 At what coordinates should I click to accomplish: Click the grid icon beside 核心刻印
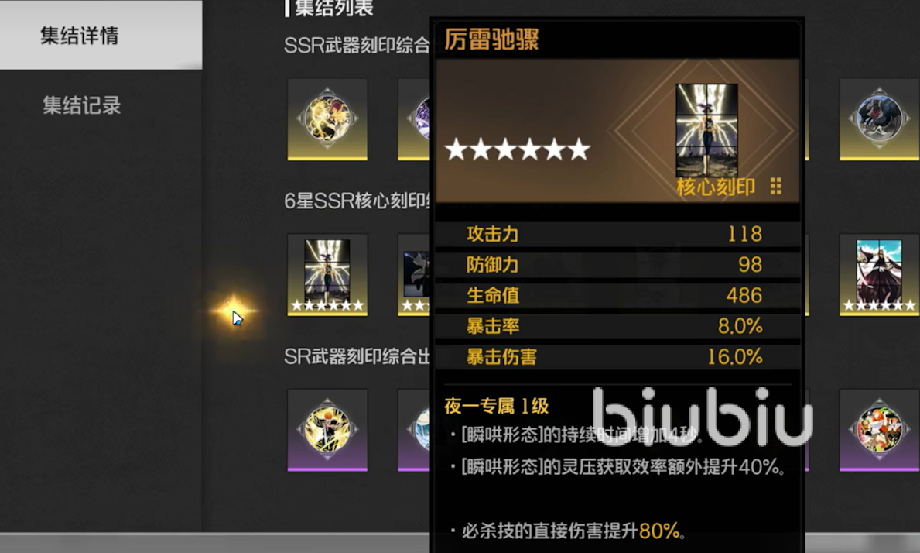(x=775, y=186)
